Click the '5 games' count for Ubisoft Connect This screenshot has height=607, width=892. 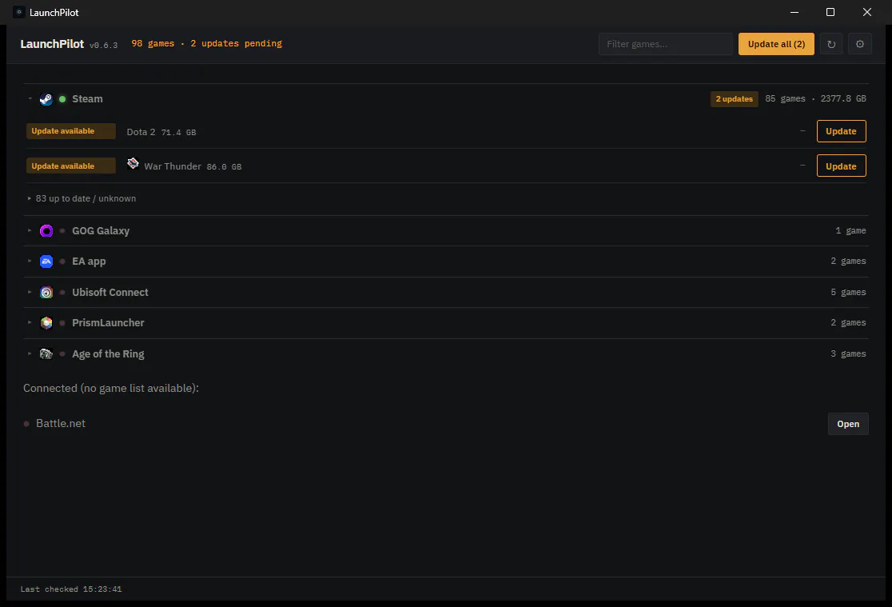point(848,292)
